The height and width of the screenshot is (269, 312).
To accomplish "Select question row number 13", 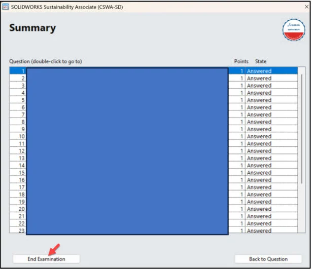I will click(153, 158).
